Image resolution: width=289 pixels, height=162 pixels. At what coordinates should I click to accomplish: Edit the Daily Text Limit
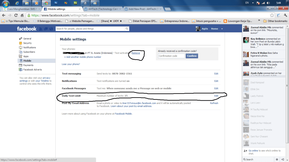tap(216, 96)
